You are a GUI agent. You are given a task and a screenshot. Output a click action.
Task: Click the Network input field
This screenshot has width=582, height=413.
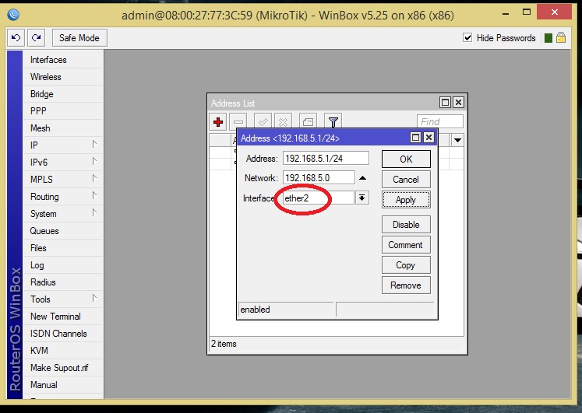pyautogui.click(x=319, y=178)
